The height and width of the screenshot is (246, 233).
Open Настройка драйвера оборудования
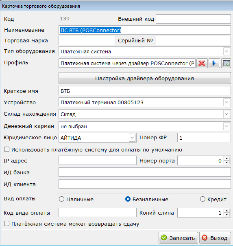tap(144, 78)
